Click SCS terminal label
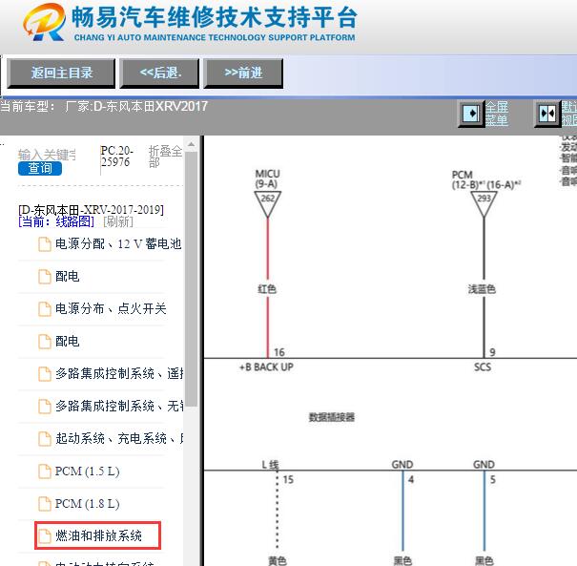 click(x=483, y=367)
